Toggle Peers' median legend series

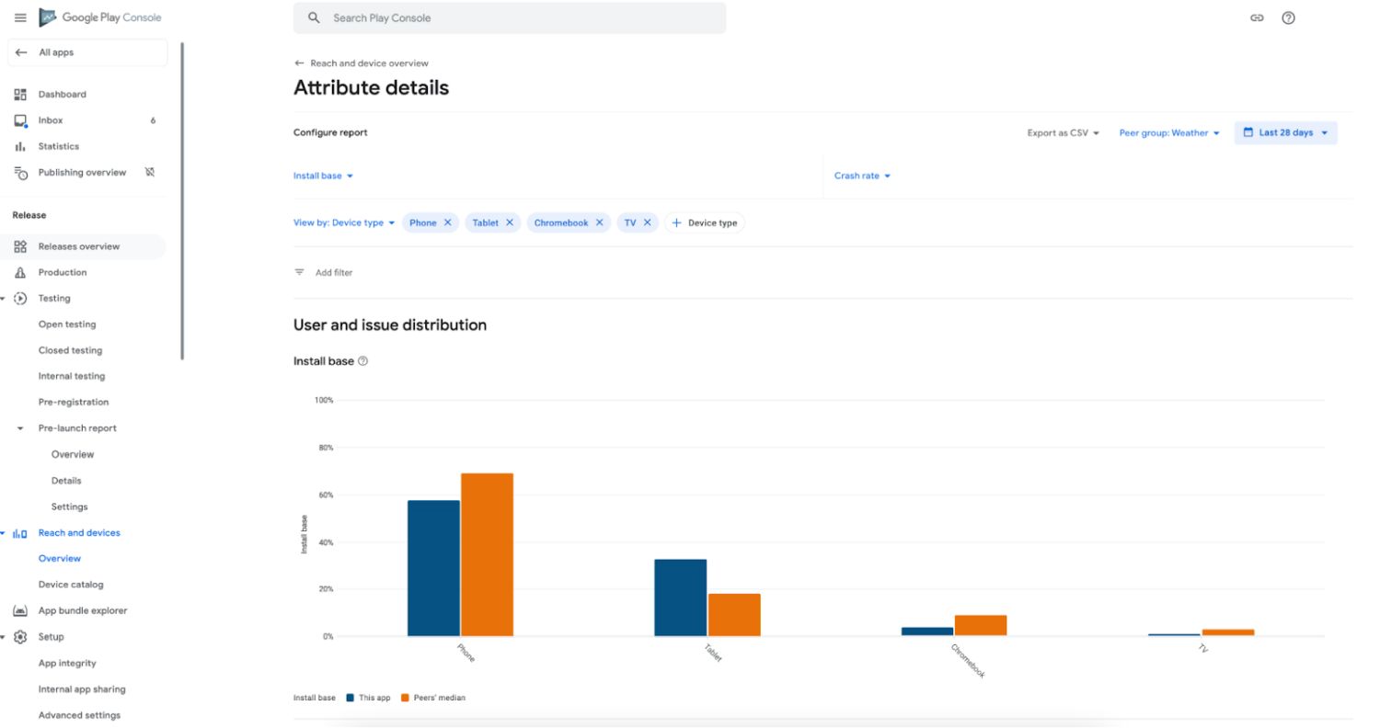pos(432,698)
